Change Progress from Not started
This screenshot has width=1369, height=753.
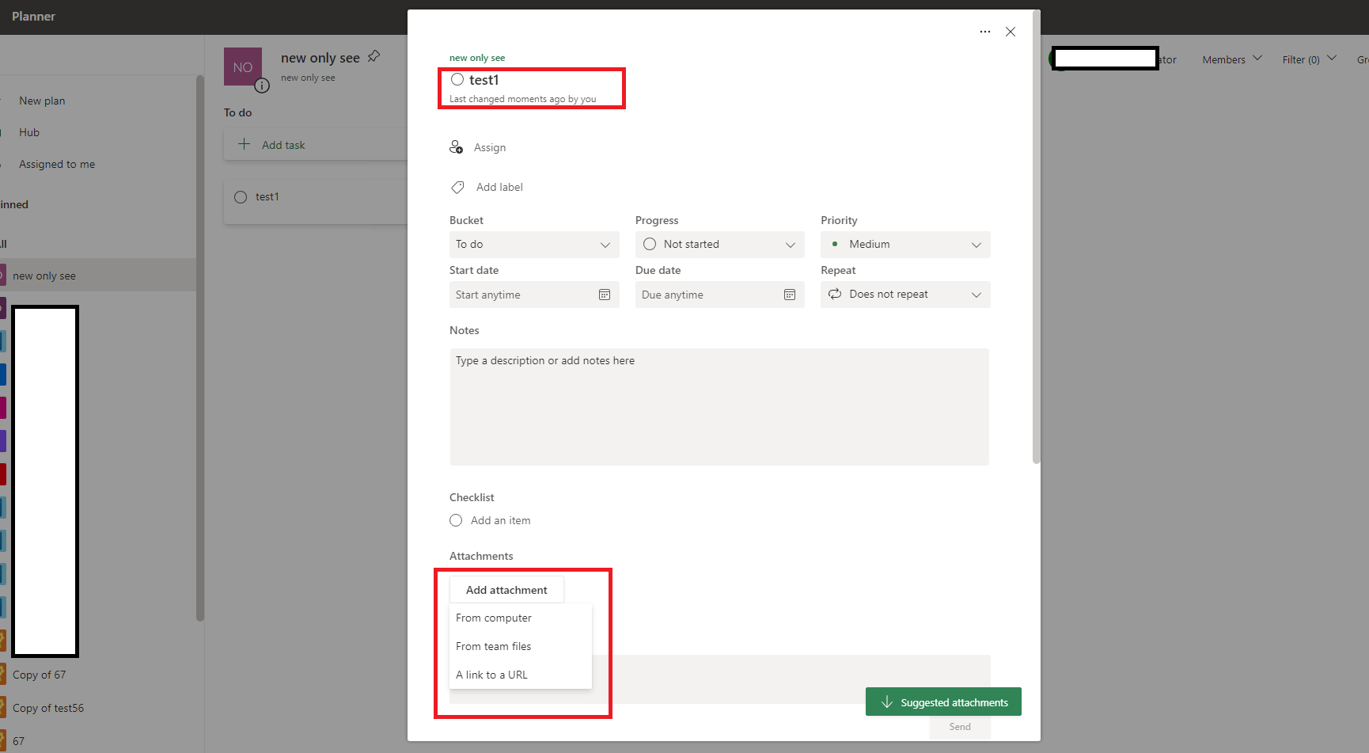coord(719,244)
